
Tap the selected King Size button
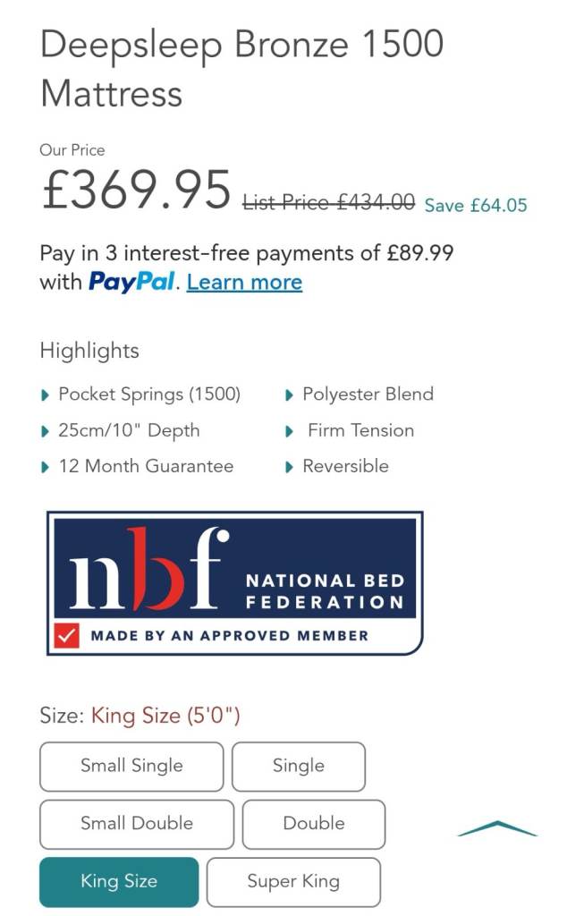coord(119,882)
